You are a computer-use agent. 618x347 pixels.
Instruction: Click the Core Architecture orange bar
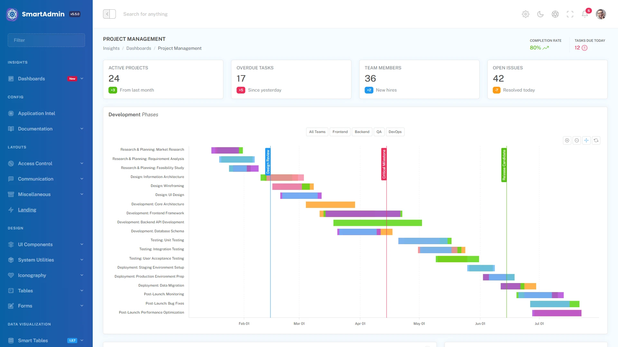click(330, 205)
